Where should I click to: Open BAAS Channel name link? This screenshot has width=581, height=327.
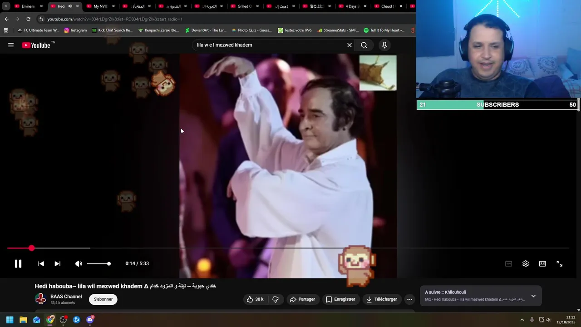click(66, 297)
